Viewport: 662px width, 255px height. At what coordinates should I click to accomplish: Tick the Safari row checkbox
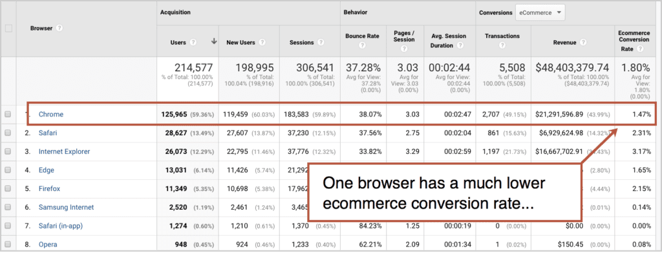point(8,133)
